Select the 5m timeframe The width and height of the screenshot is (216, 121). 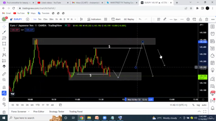coord(40,19)
